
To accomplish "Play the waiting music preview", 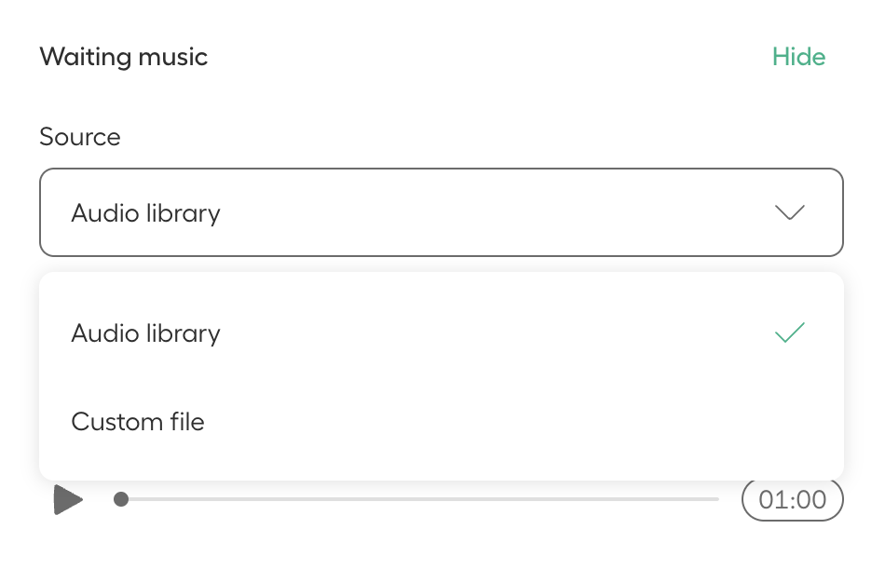I will point(68,499).
